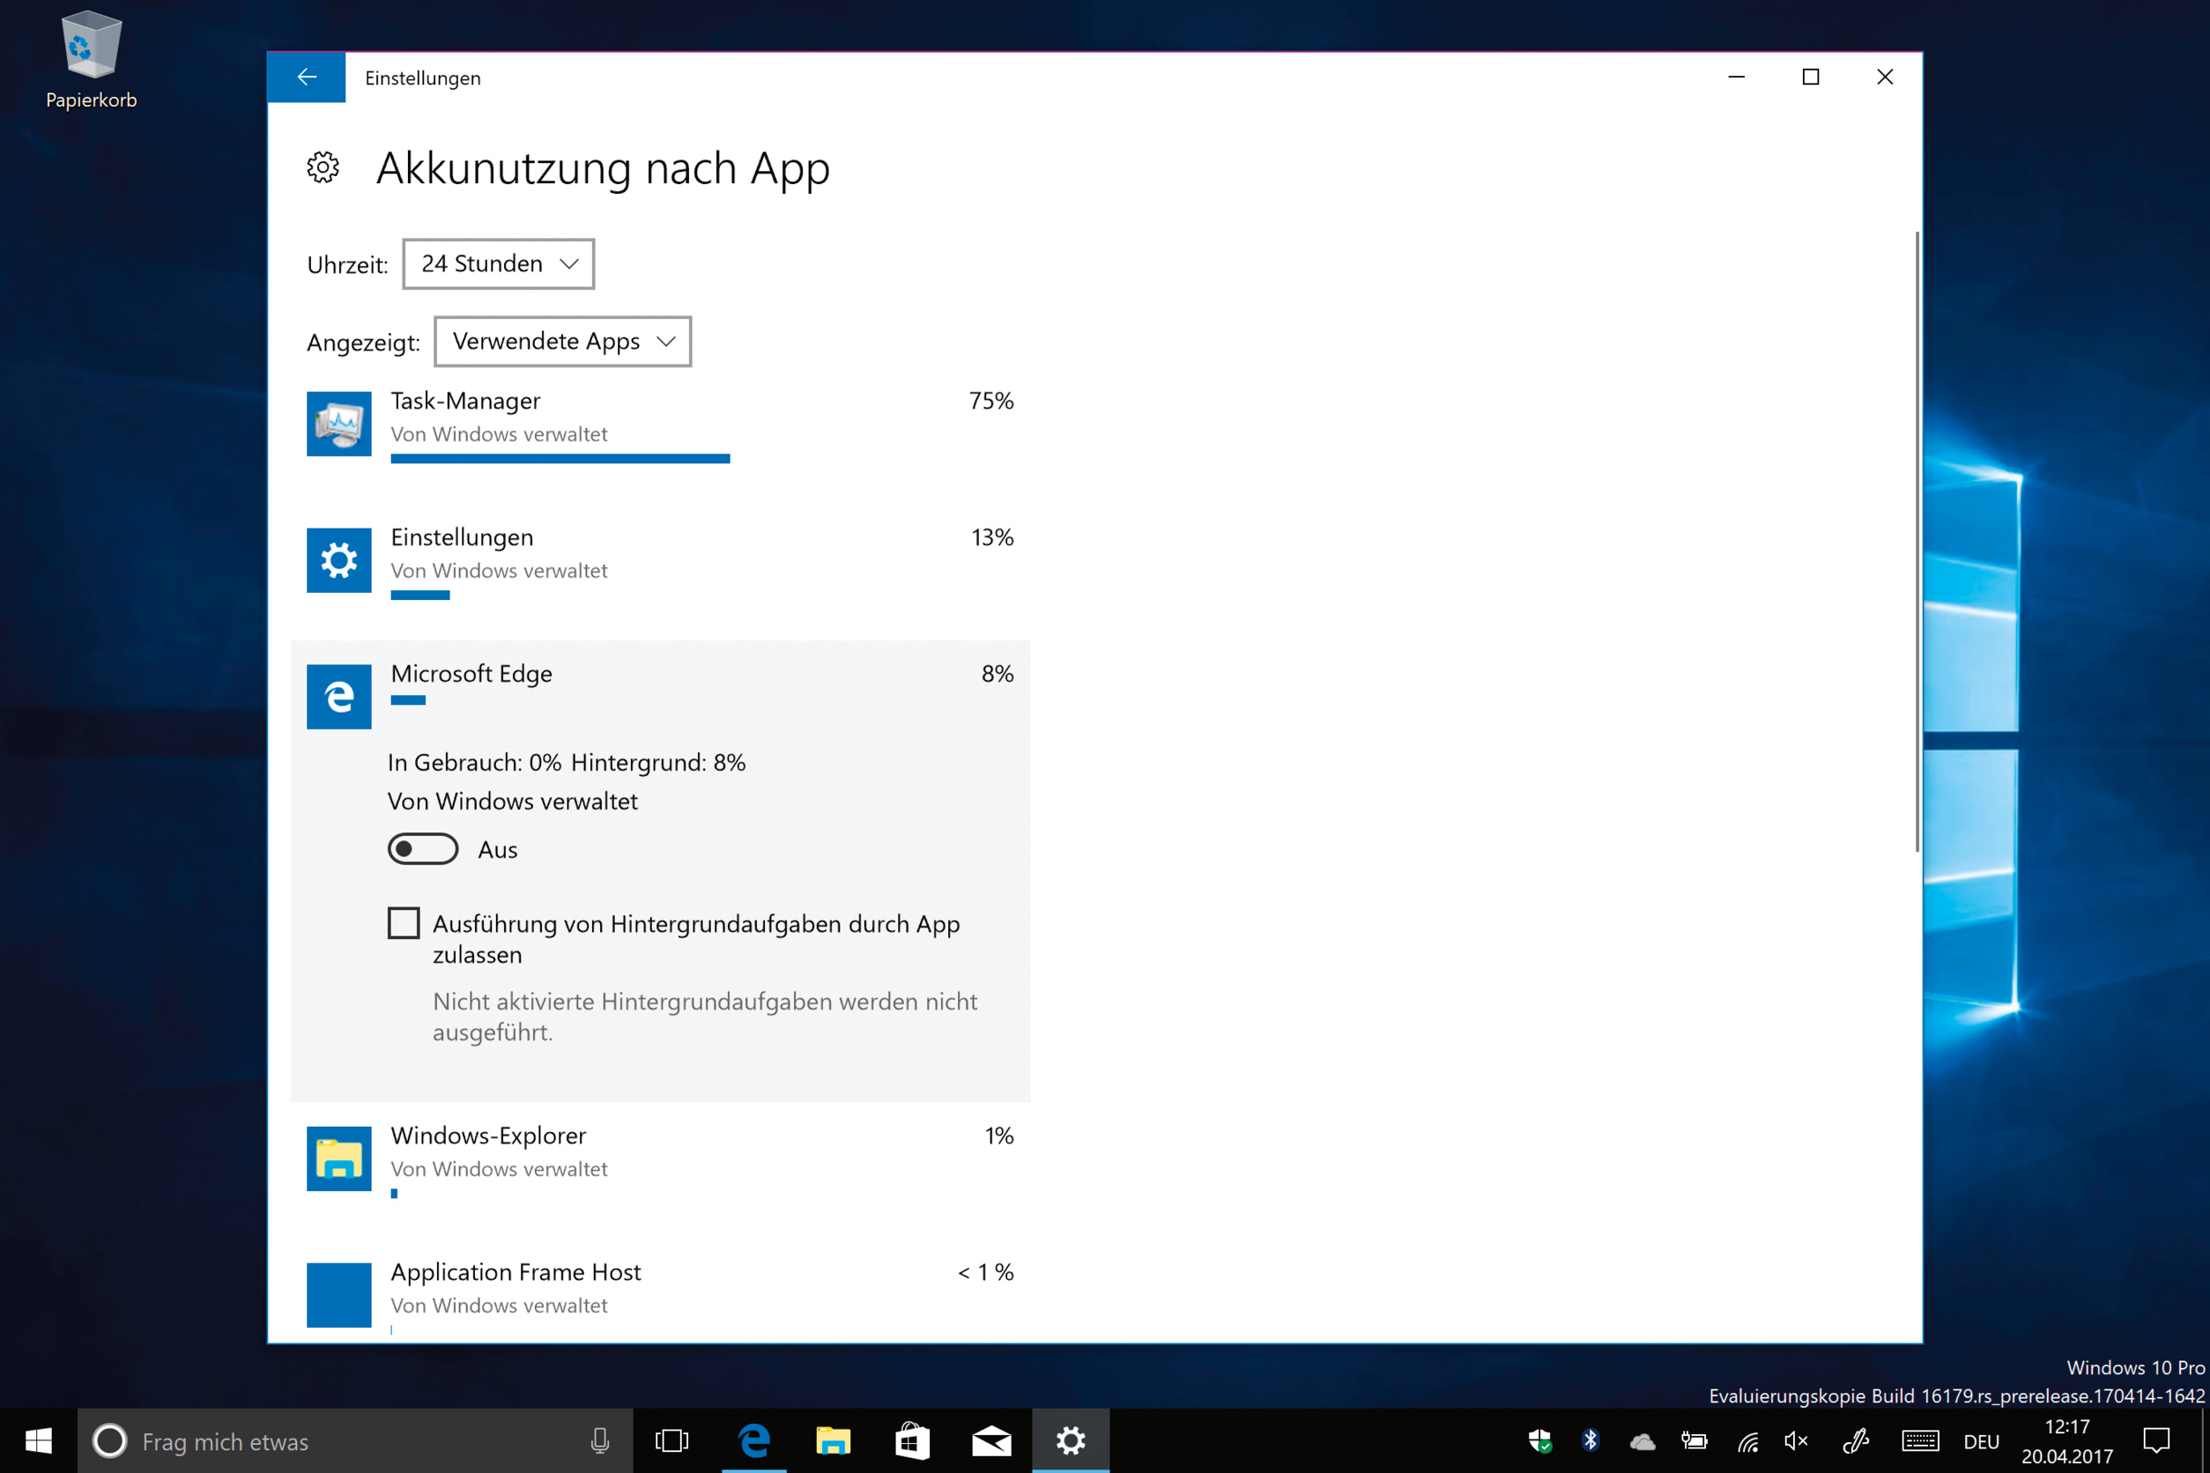2210x1473 pixels.
Task: Open the '24 Stunden' time dropdown
Action: pyautogui.click(x=498, y=264)
